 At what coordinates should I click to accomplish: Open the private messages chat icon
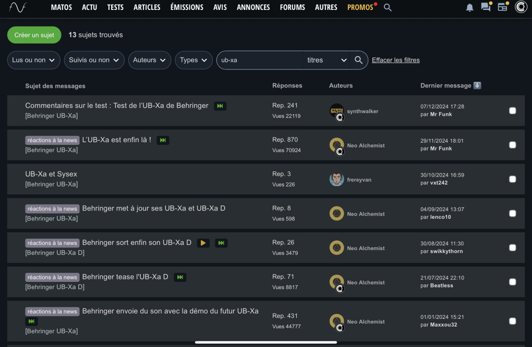486,7
